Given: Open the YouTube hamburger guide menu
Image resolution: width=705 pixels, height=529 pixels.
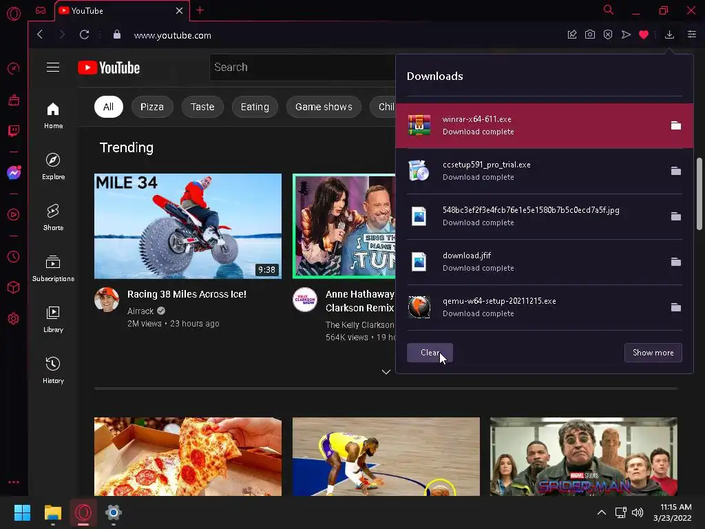Looking at the screenshot, I should 53,68.
